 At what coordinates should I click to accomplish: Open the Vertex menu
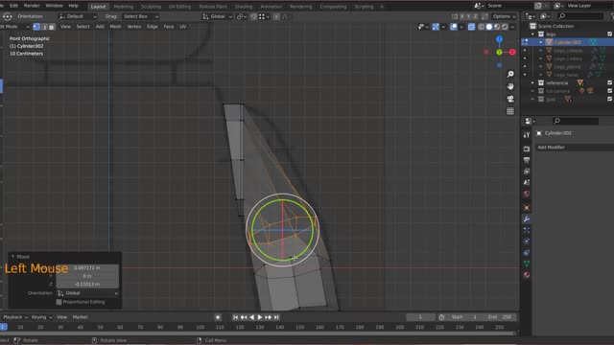134,27
